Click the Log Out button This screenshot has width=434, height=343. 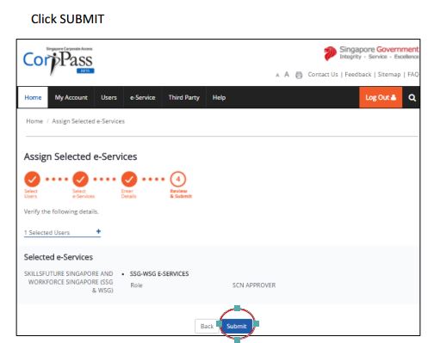click(x=381, y=97)
